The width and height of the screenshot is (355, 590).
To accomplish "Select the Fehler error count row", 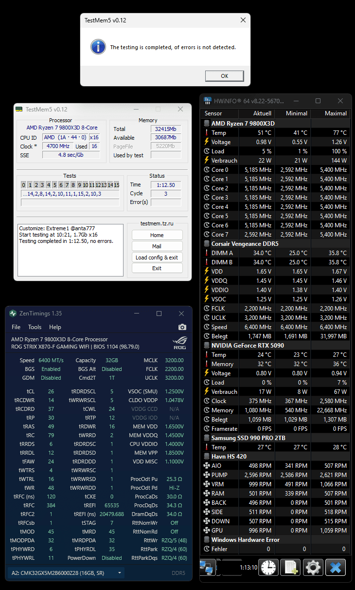I will [x=275, y=549].
